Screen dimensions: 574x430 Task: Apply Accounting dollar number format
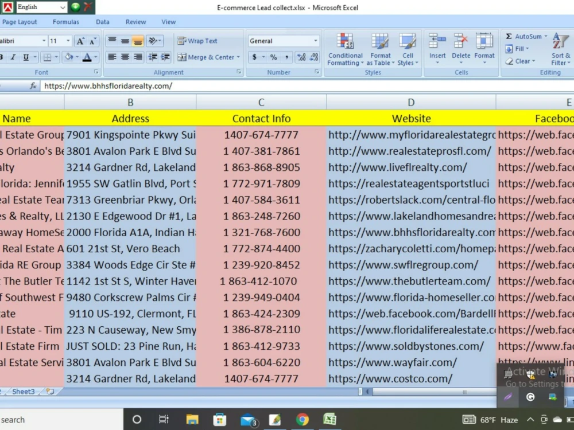pyautogui.click(x=254, y=57)
